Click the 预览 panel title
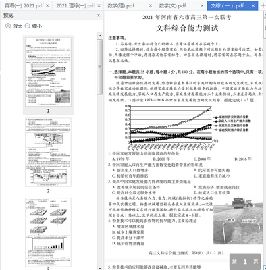Image resolution: width=266 pixels, height=270 pixels. [x=8, y=15]
